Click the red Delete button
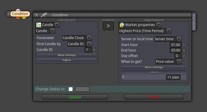Image resolution: width=207 pixels, height=112 pixels. point(154,97)
